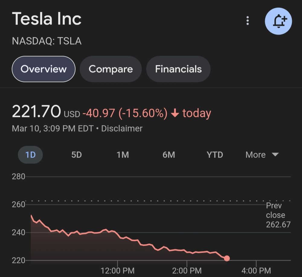Tap the add price alert bell icon
The height and width of the screenshot is (277, 302).
coord(278,21)
